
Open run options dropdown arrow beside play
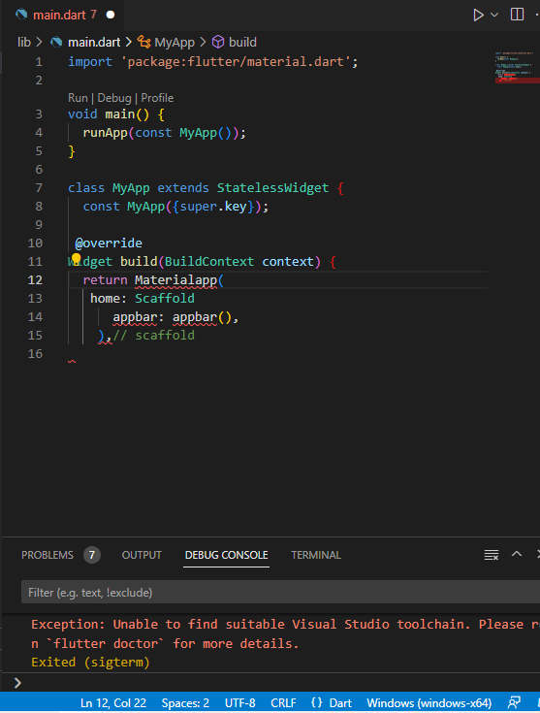(x=494, y=15)
